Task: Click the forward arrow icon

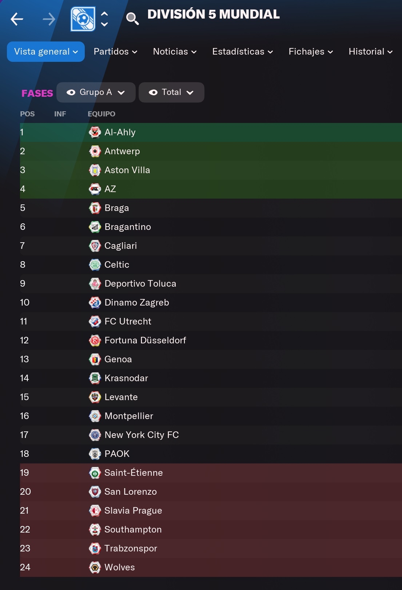Action: (49, 19)
